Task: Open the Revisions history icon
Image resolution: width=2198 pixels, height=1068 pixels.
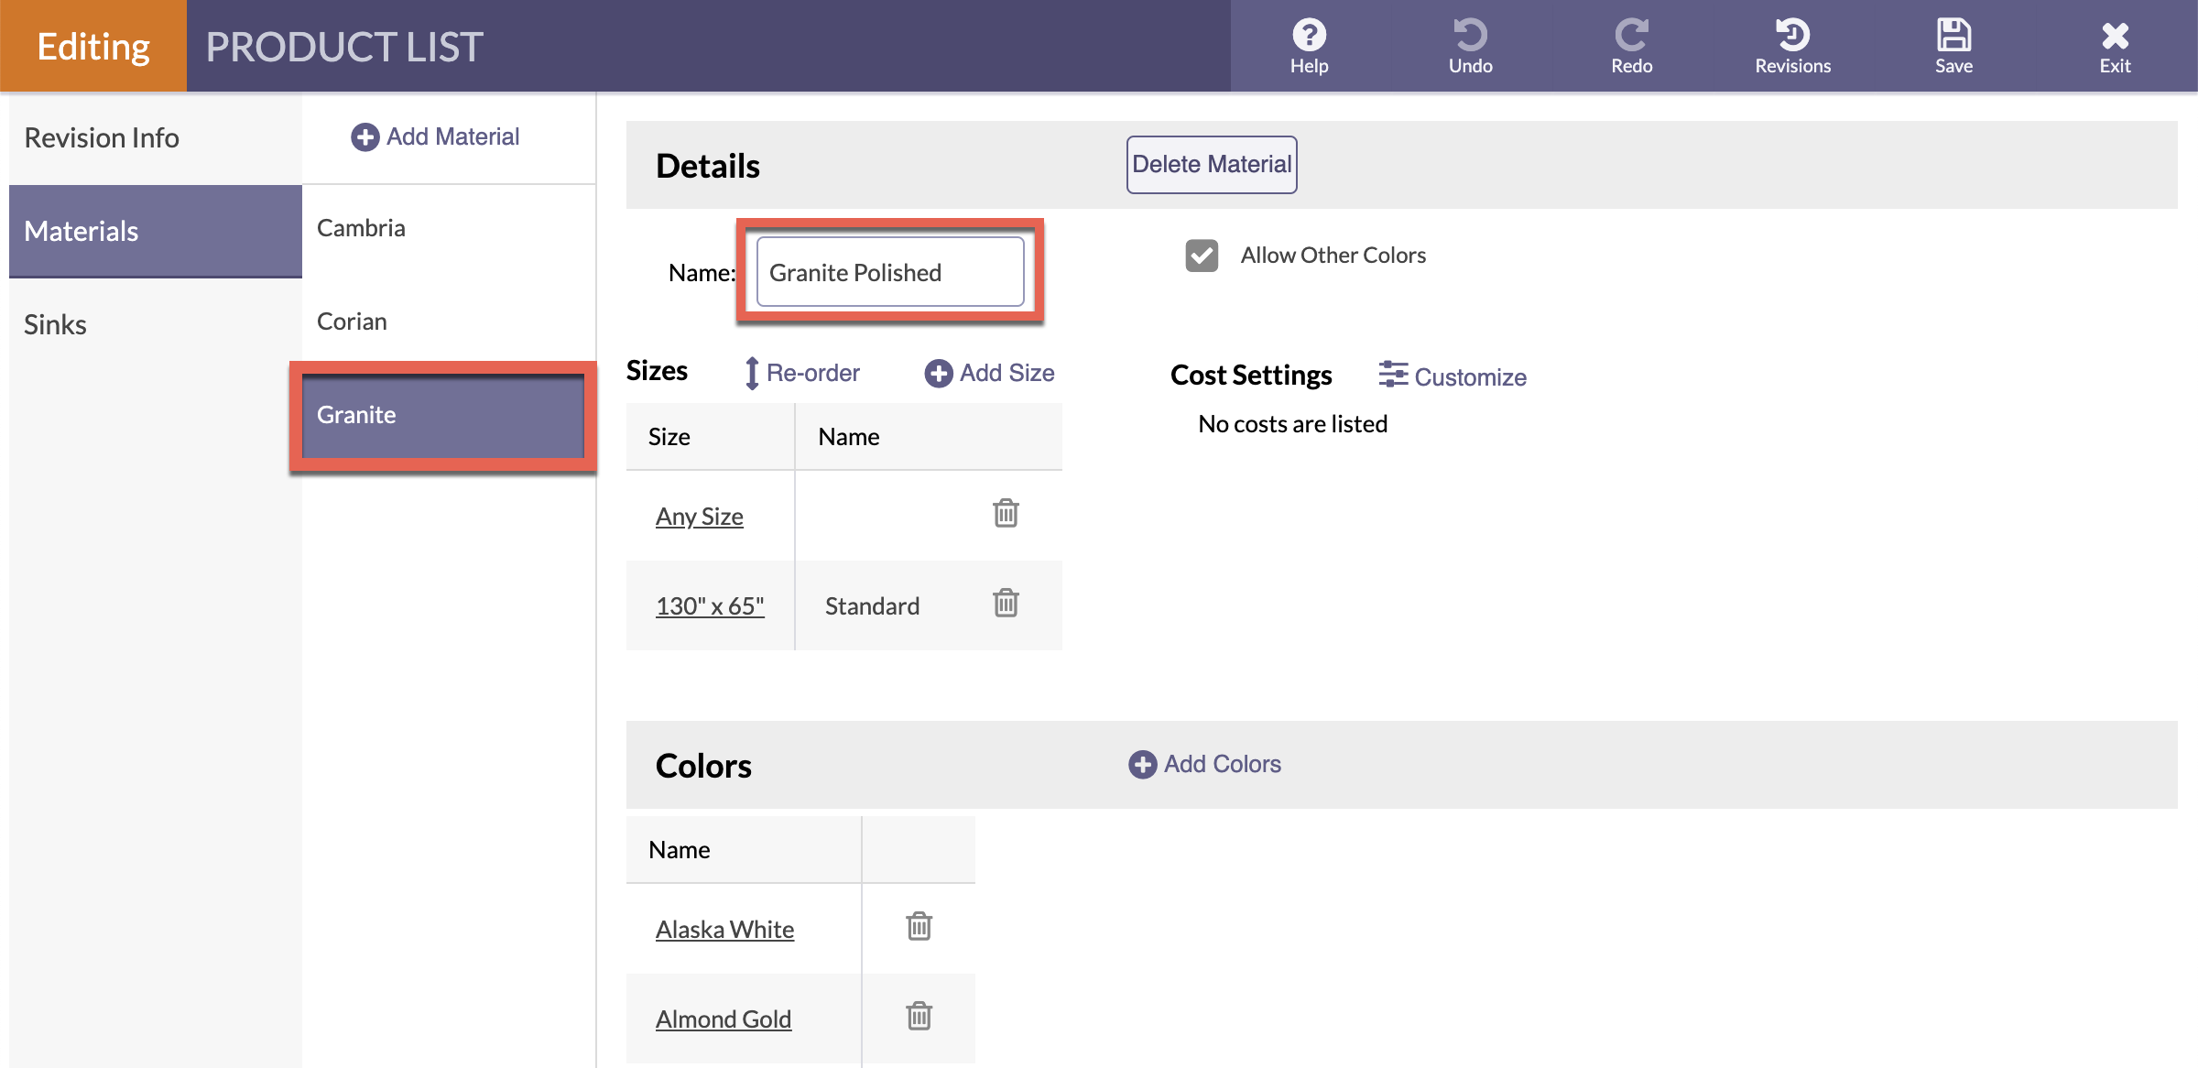Action: point(1792,36)
